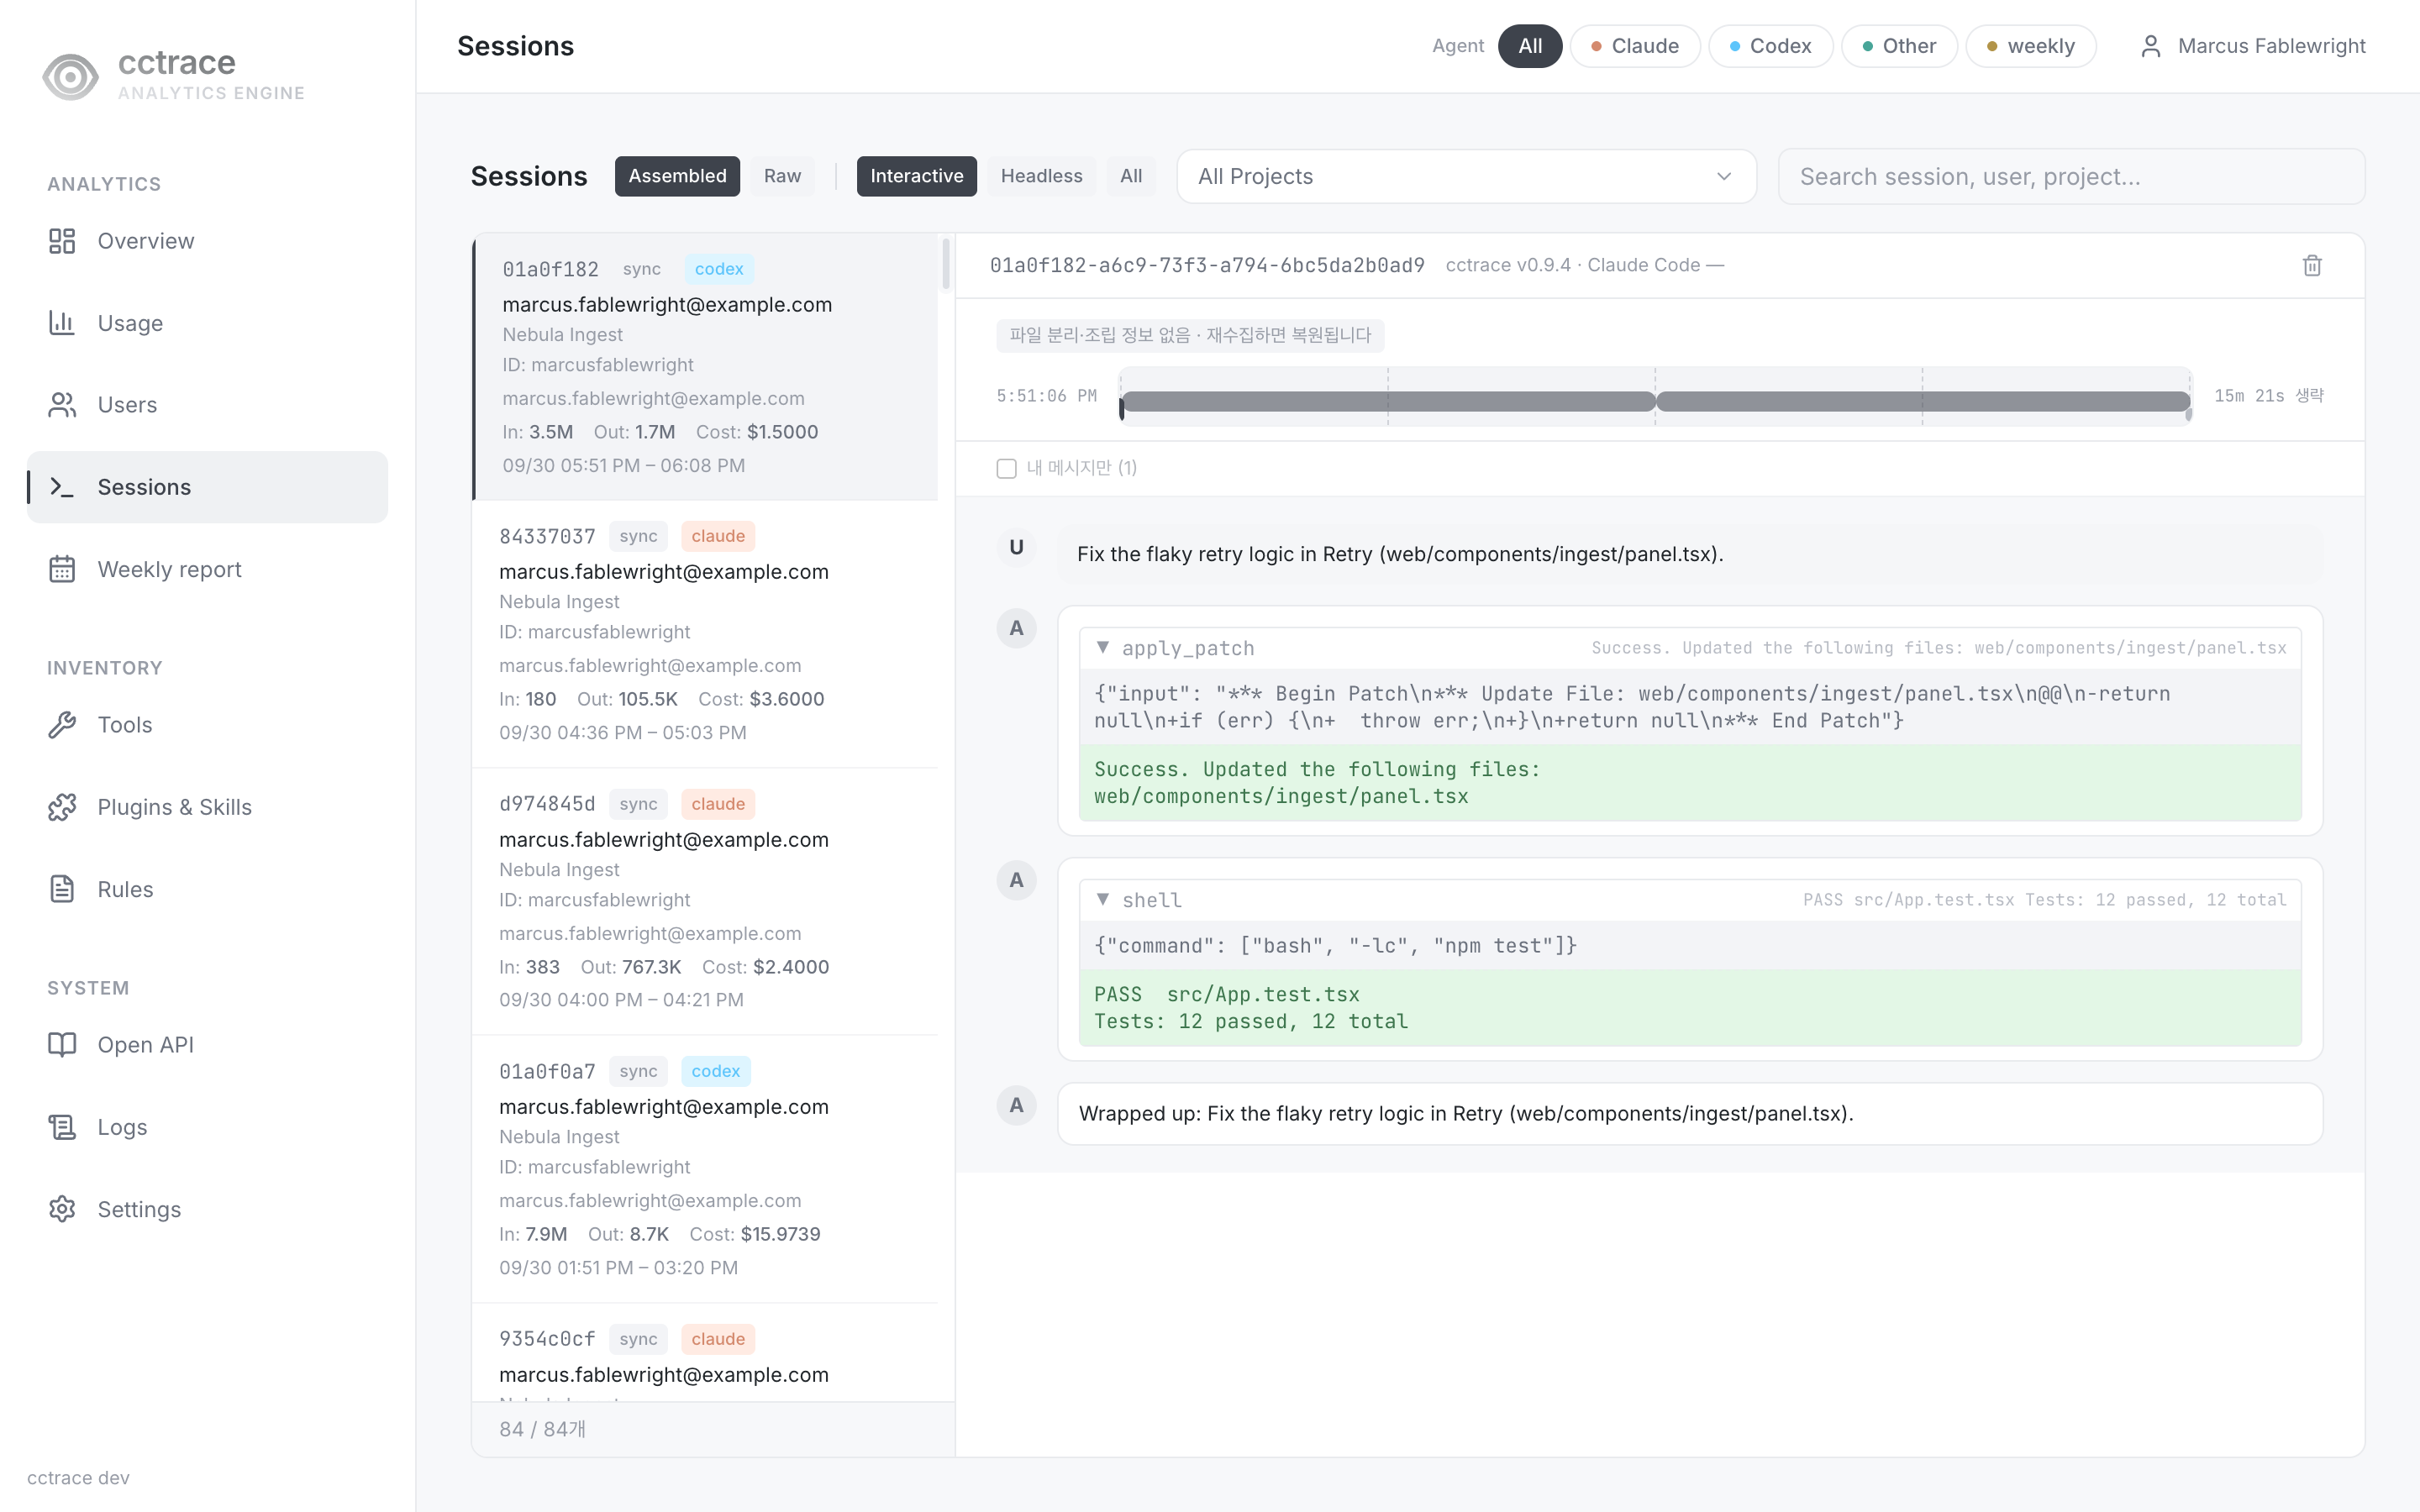Go to Logs page

point(207,1127)
